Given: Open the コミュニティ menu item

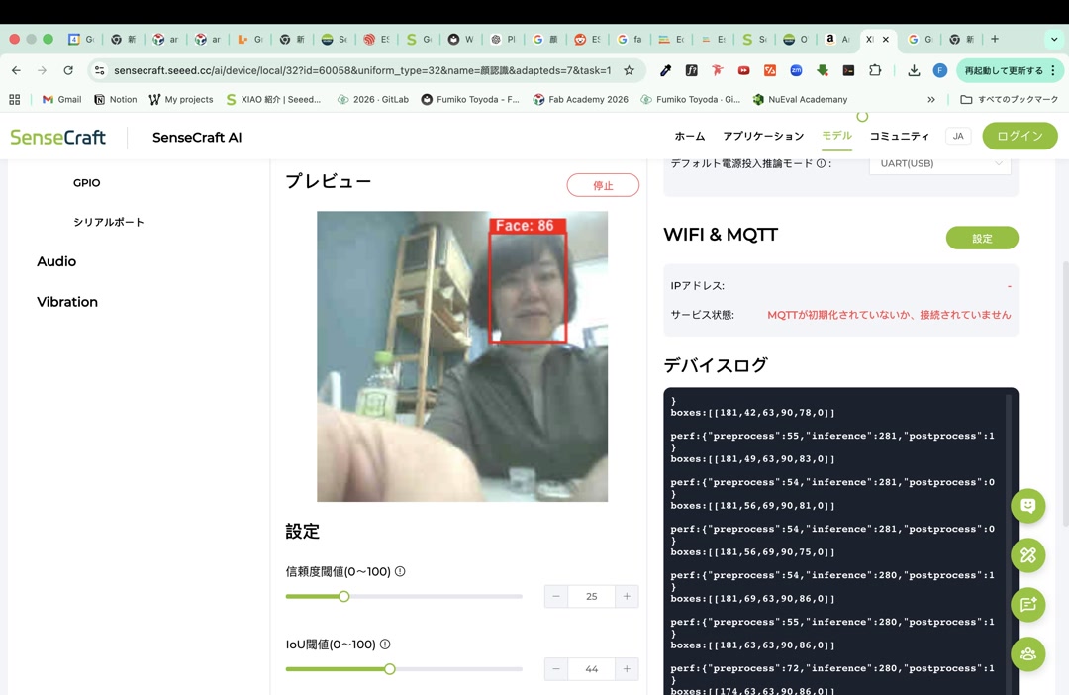Looking at the screenshot, I should (x=899, y=136).
